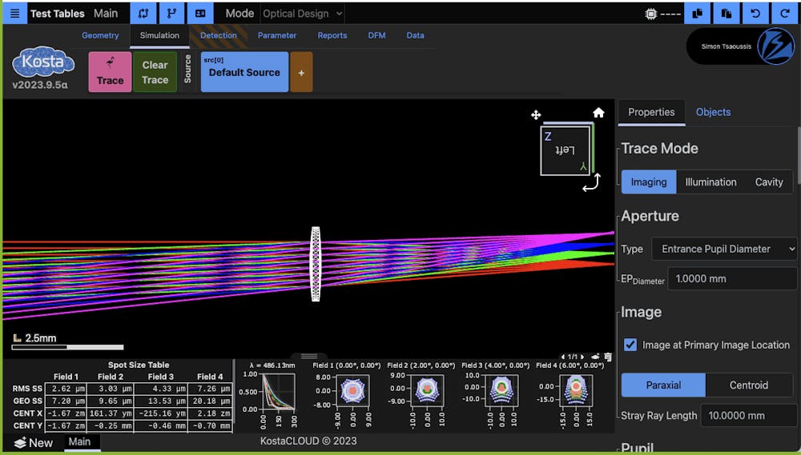Switch image reference to Centroid
This screenshot has height=455, width=801.
[x=748, y=385]
